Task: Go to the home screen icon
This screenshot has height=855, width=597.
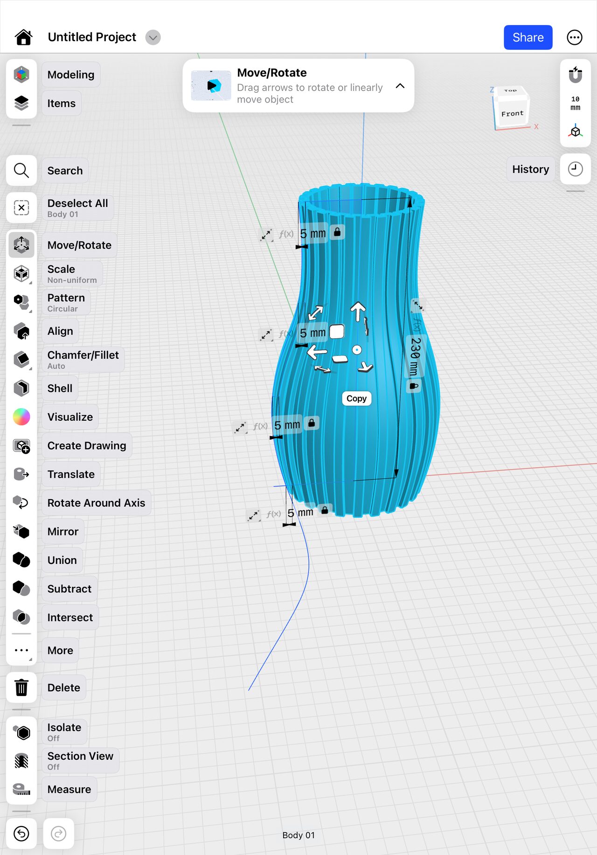Action: pyautogui.click(x=23, y=37)
